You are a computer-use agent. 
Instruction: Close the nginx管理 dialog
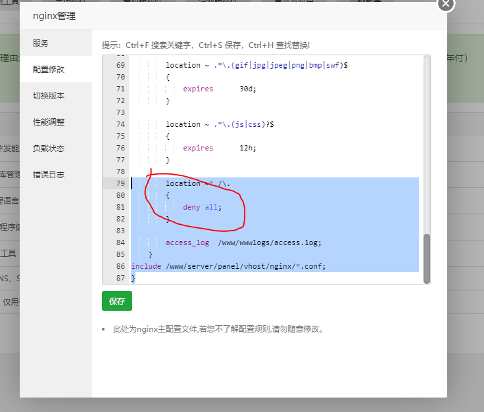(x=446, y=4)
